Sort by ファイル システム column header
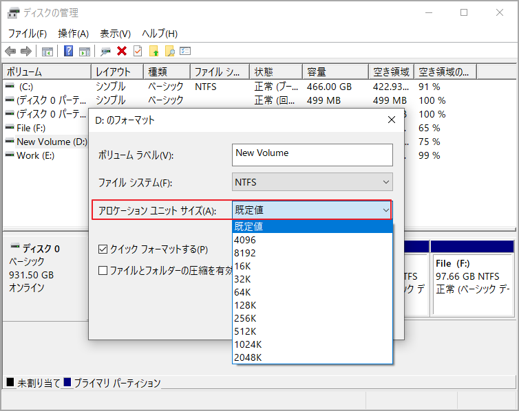 (220, 71)
